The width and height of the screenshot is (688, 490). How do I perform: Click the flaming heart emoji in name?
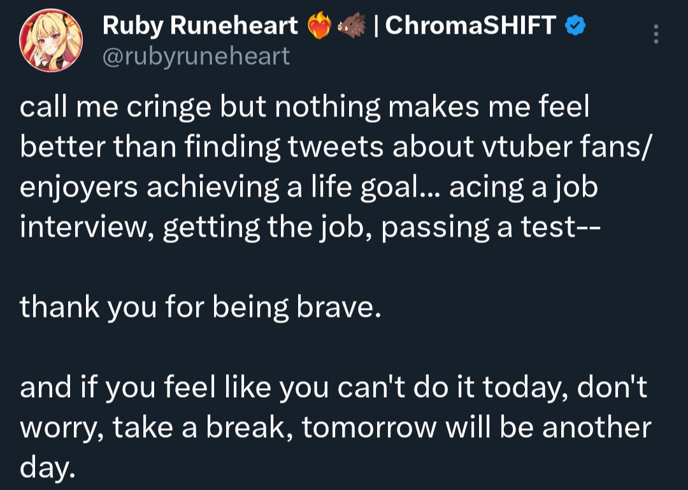[320, 25]
